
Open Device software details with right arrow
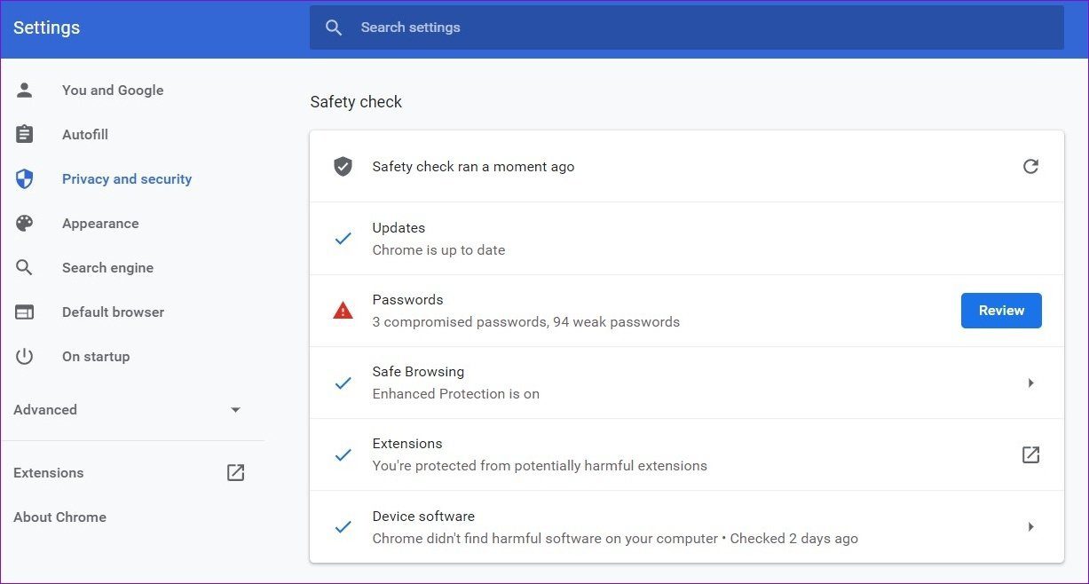coord(1030,526)
